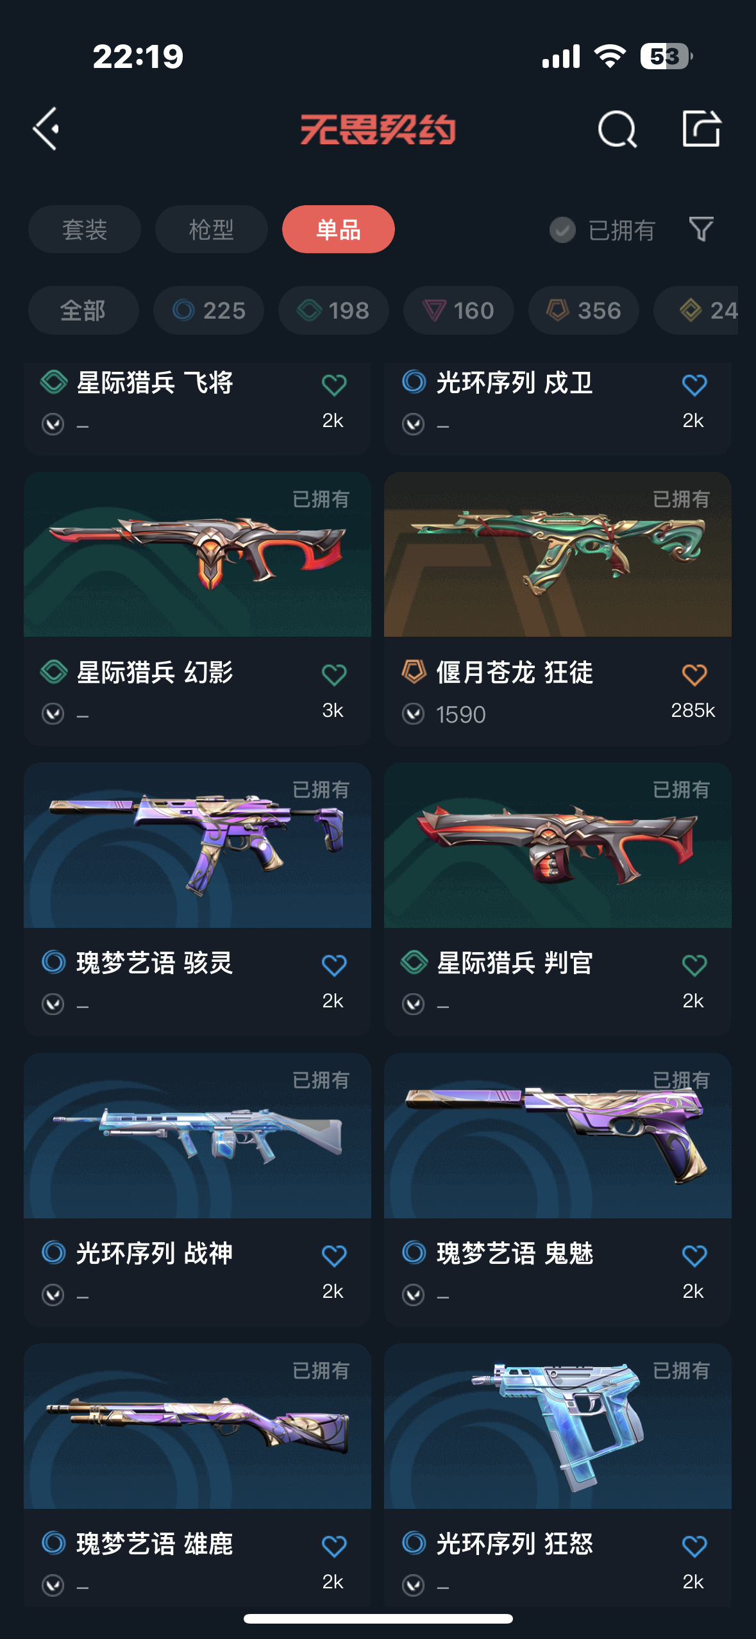Select the 356 orange tier filter
The height and width of the screenshot is (1639, 756).
(x=584, y=310)
